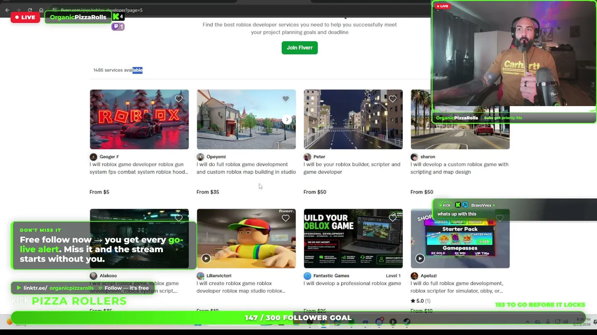Favorite Geoger F's gig with the heart
Screen dimensions: 597x335
pos(179,99)
